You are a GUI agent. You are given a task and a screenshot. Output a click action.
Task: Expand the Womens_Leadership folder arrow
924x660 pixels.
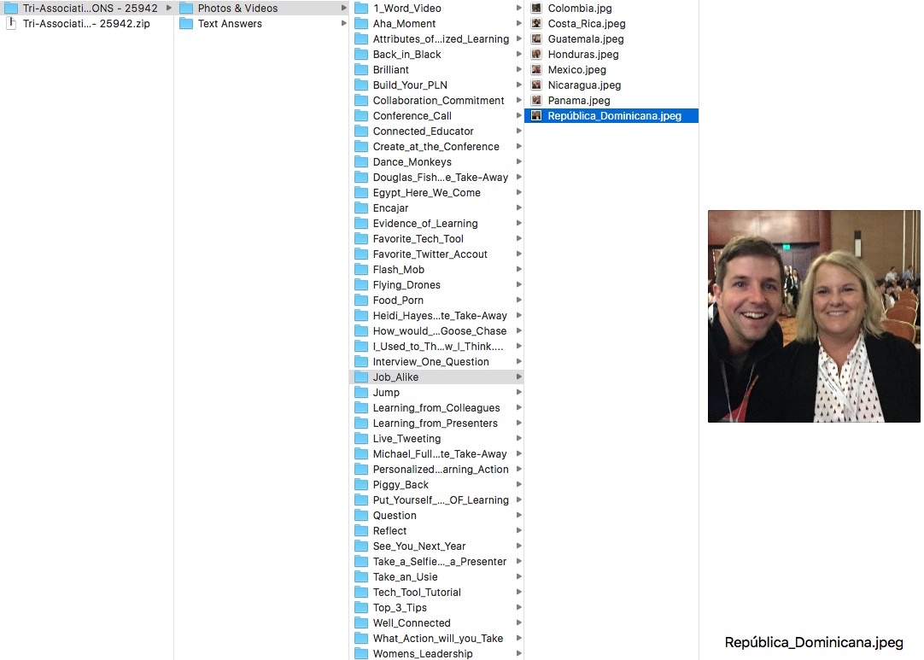click(518, 653)
